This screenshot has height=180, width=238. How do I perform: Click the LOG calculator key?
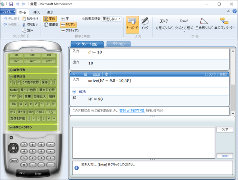[13, 104]
